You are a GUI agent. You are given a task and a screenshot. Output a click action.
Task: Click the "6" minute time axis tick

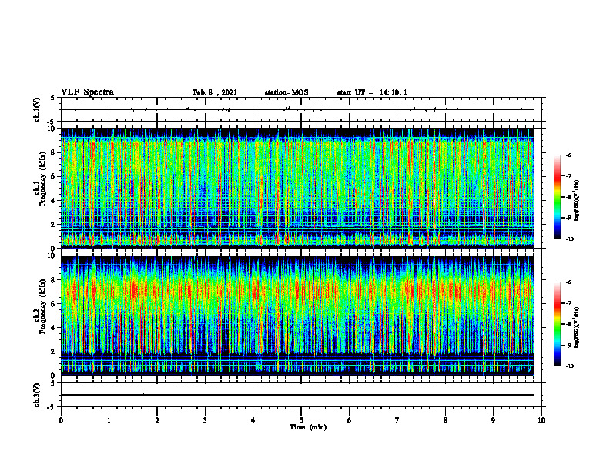point(350,420)
